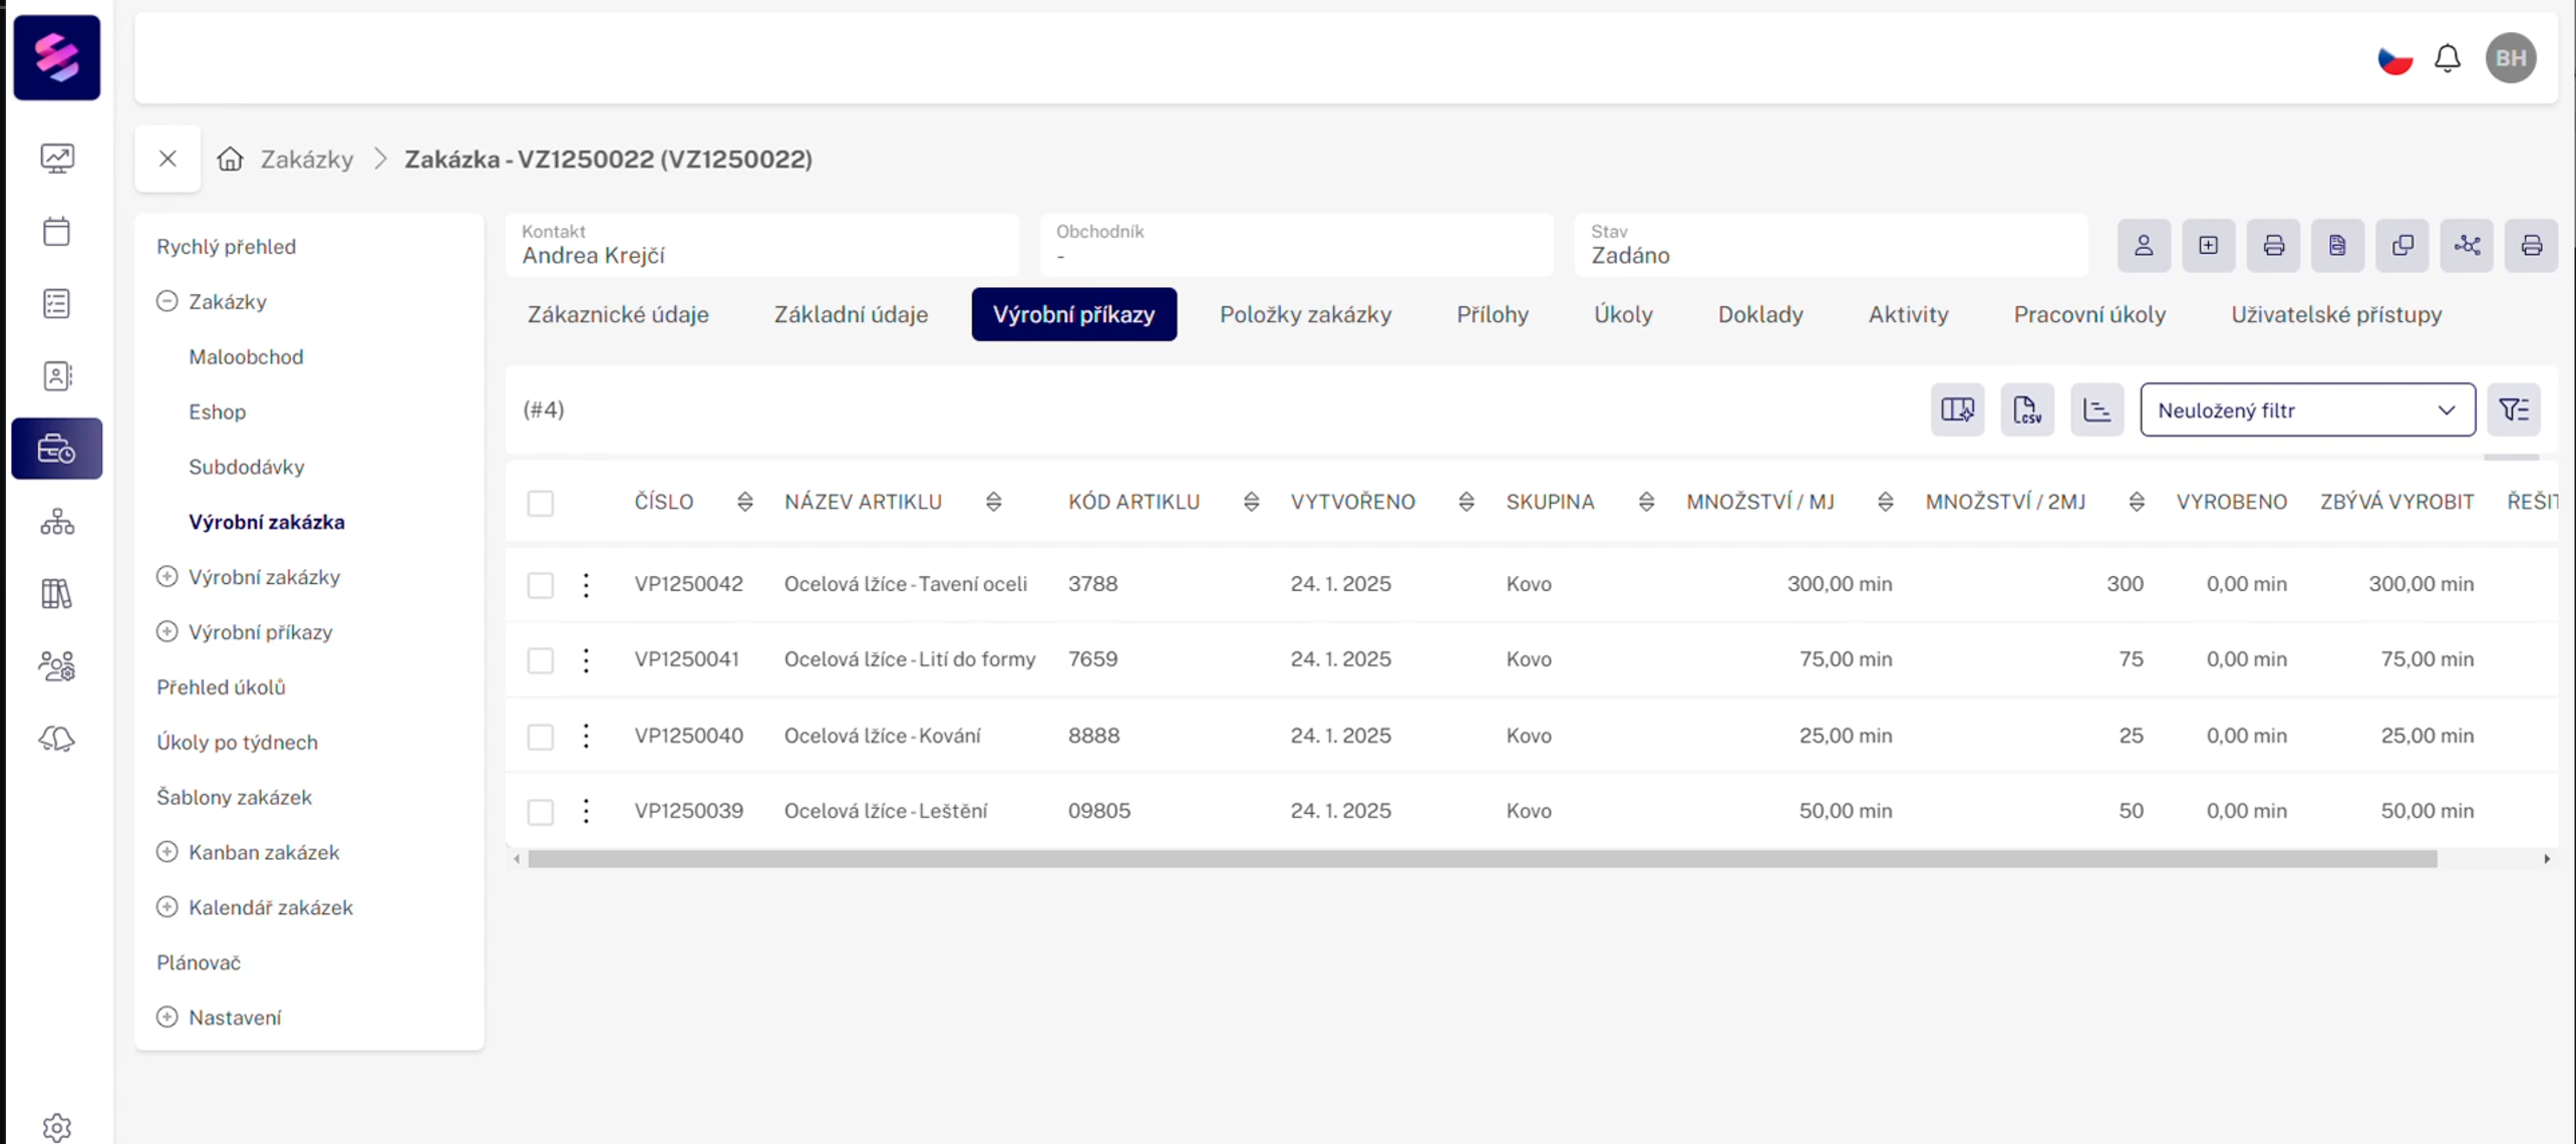This screenshot has width=2576, height=1144.
Task: Open the Neuložený filtr dropdown
Action: click(2307, 410)
